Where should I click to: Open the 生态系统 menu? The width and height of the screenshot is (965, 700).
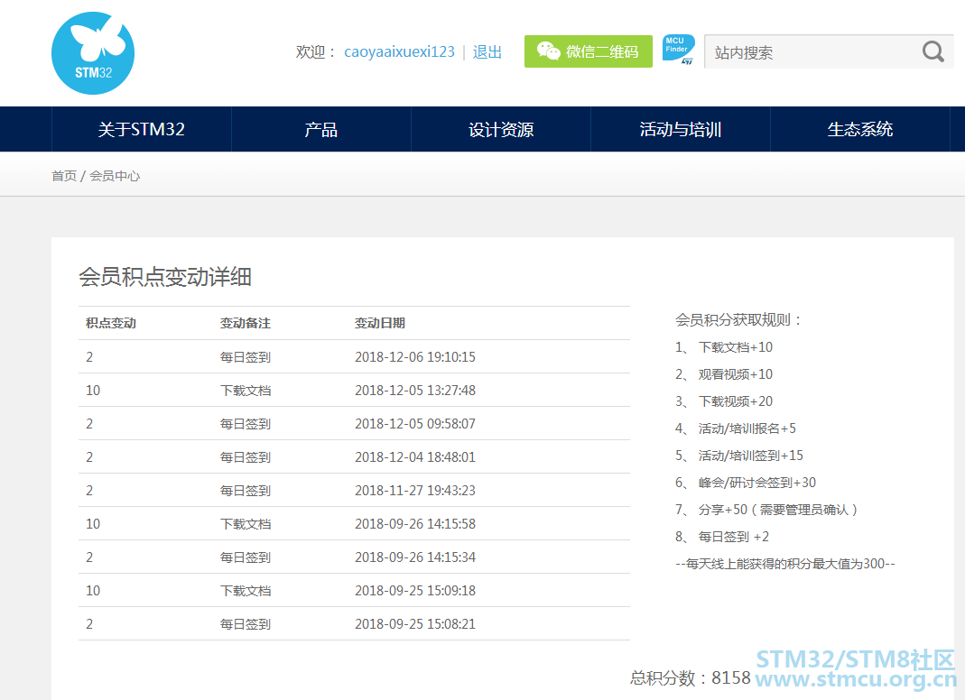click(860, 129)
